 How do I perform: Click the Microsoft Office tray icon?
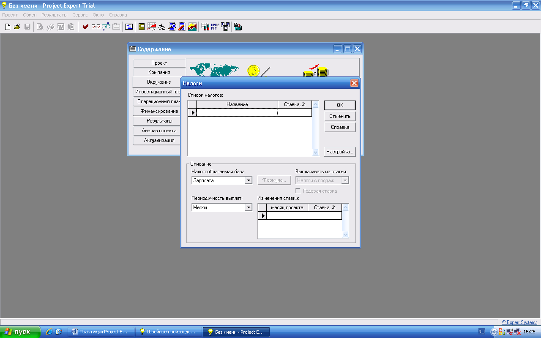[501, 332]
